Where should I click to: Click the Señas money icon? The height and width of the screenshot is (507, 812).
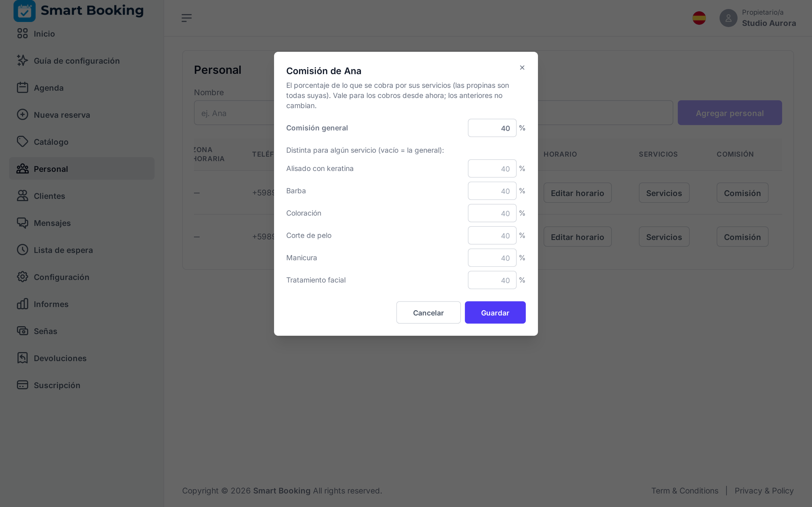[x=23, y=331]
